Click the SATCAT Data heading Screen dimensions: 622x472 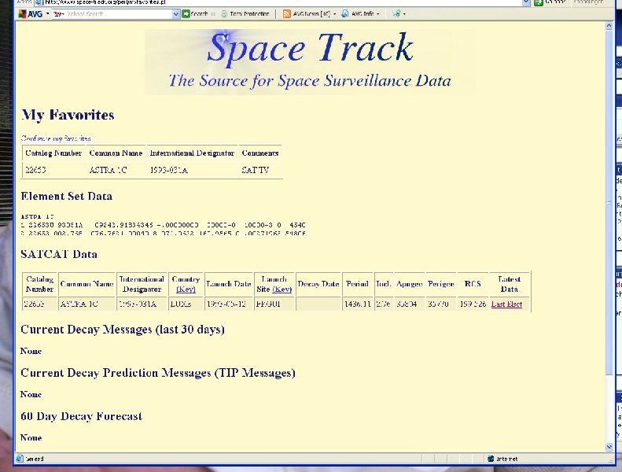click(x=59, y=254)
